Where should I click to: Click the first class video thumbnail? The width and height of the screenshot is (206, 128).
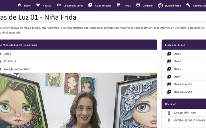79,100
